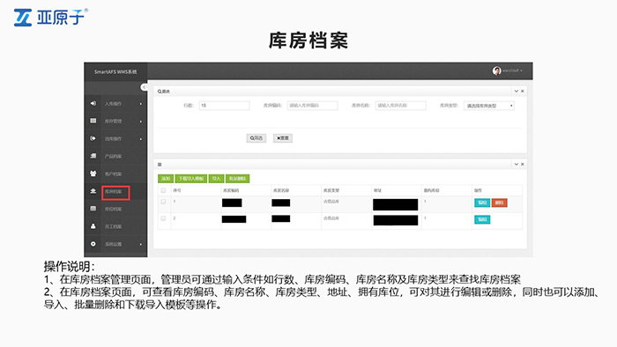This screenshot has height=347, width=617.
Task: Expand the 系统设置 submenu arrow
Action: pos(141,244)
